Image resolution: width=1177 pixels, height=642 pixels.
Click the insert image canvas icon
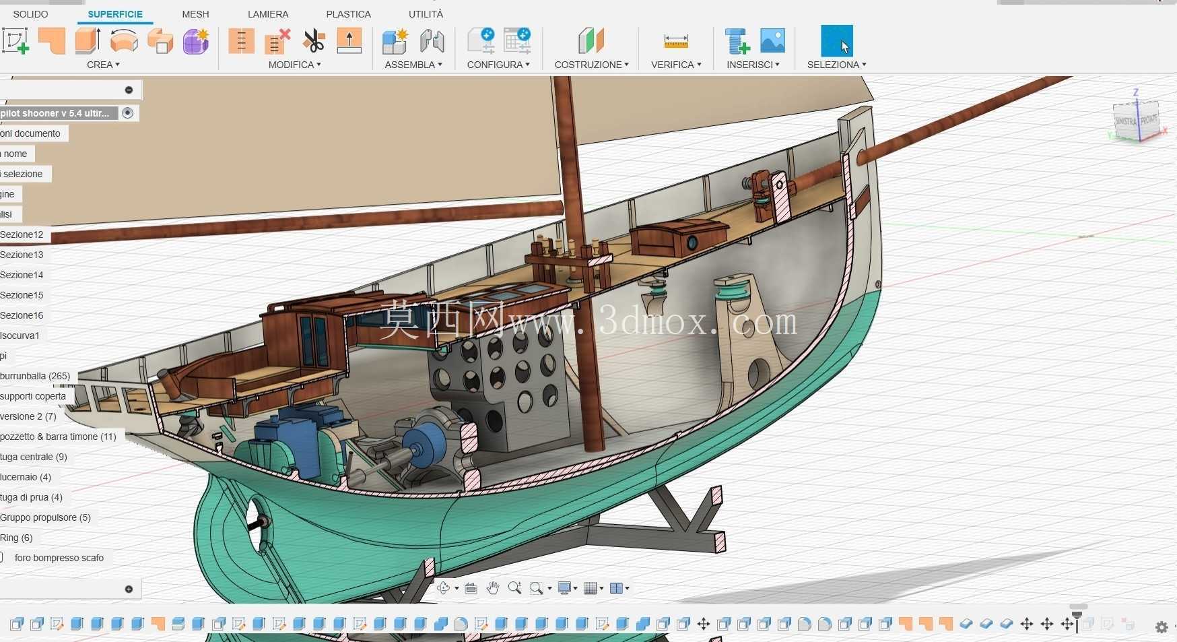coord(772,40)
